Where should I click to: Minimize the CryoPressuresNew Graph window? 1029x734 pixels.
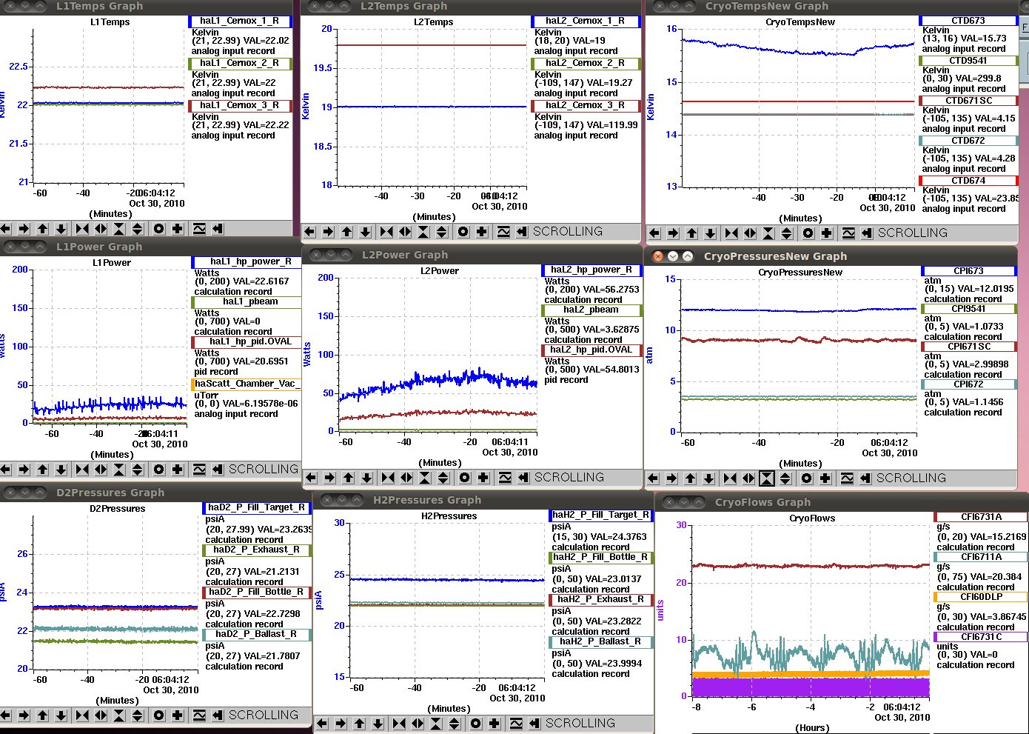coord(673,256)
